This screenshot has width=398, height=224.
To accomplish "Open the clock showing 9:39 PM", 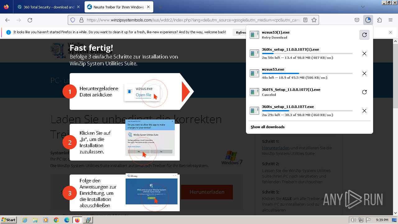I will click(x=382, y=220).
